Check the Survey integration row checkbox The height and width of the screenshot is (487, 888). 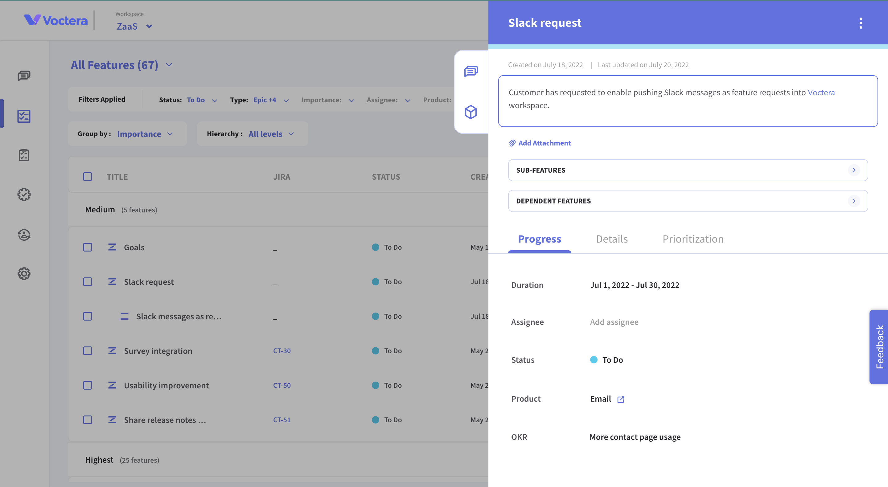[88, 350]
